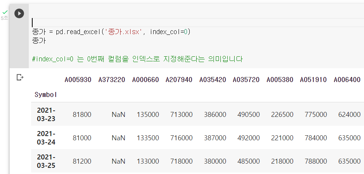The width and height of the screenshot is (364, 174).
Task: Click cell value 221000
Action: 282,138
